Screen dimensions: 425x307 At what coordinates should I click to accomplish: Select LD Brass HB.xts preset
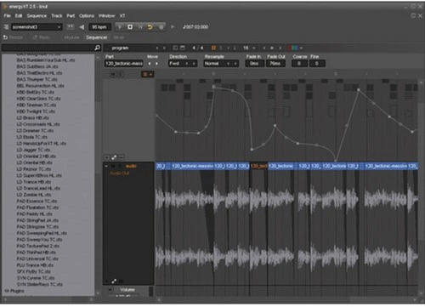33,117
